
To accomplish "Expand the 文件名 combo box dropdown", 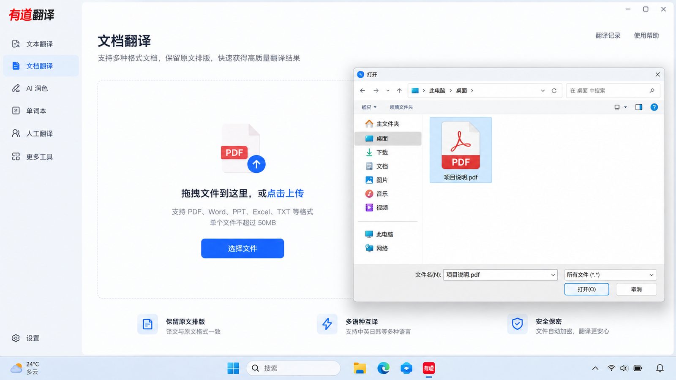I will pyautogui.click(x=553, y=275).
